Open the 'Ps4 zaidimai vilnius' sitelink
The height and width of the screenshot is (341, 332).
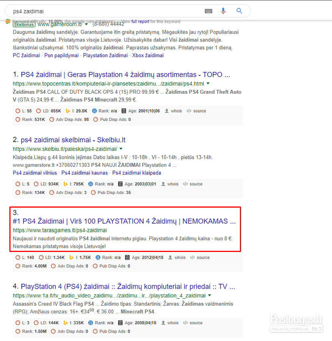click(35, 173)
